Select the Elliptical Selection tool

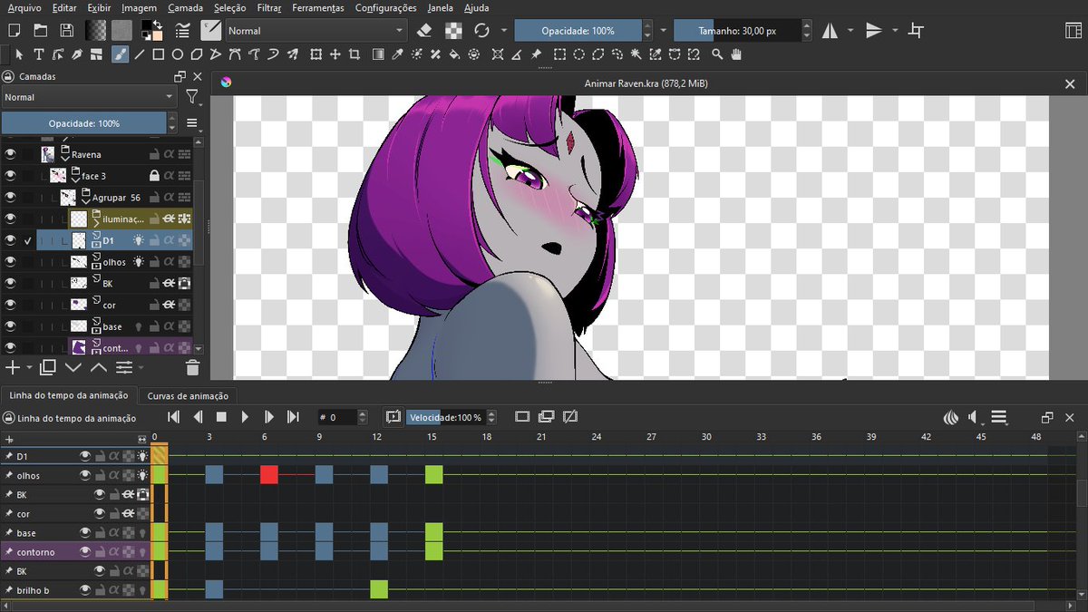[580, 54]
